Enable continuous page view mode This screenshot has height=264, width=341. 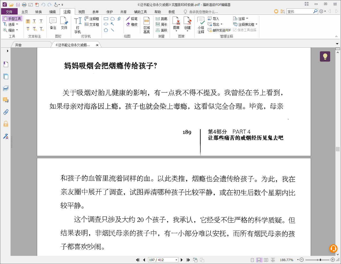click(x=259, y=260)
